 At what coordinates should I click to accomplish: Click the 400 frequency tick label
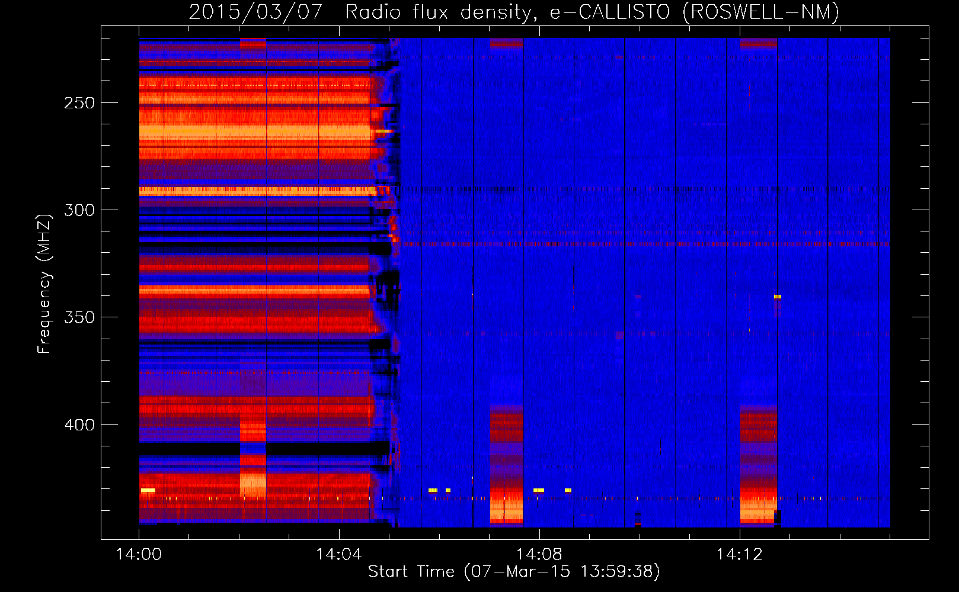pos(79,425)
